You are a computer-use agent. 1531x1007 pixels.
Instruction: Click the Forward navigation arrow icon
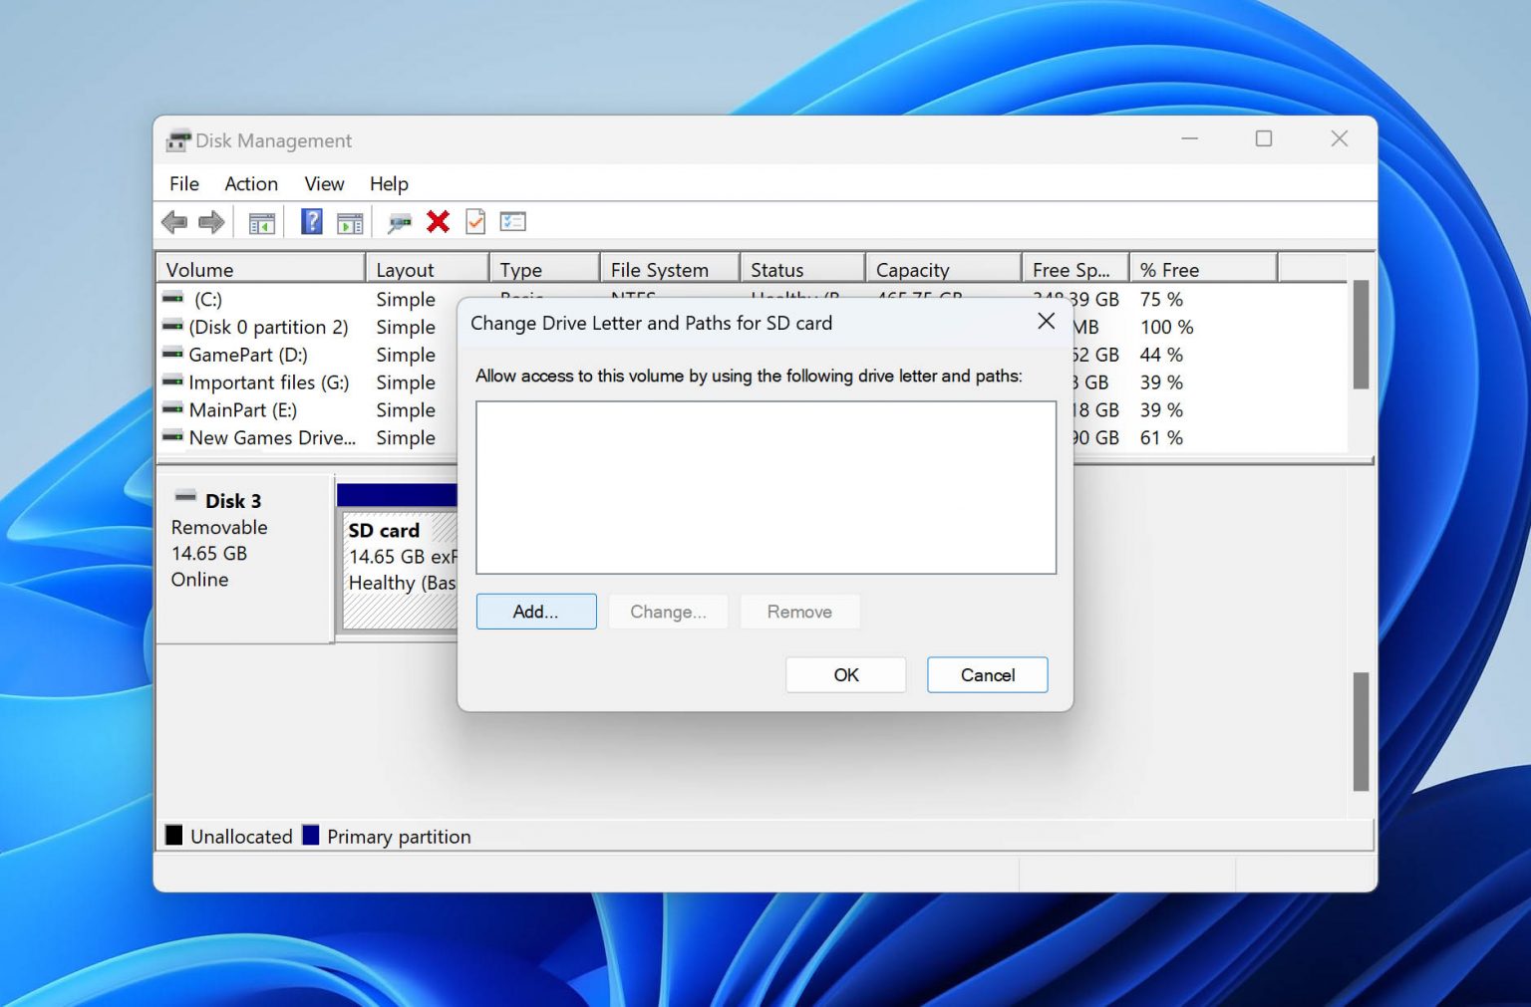pyautogui.click(x=210, y=221)
